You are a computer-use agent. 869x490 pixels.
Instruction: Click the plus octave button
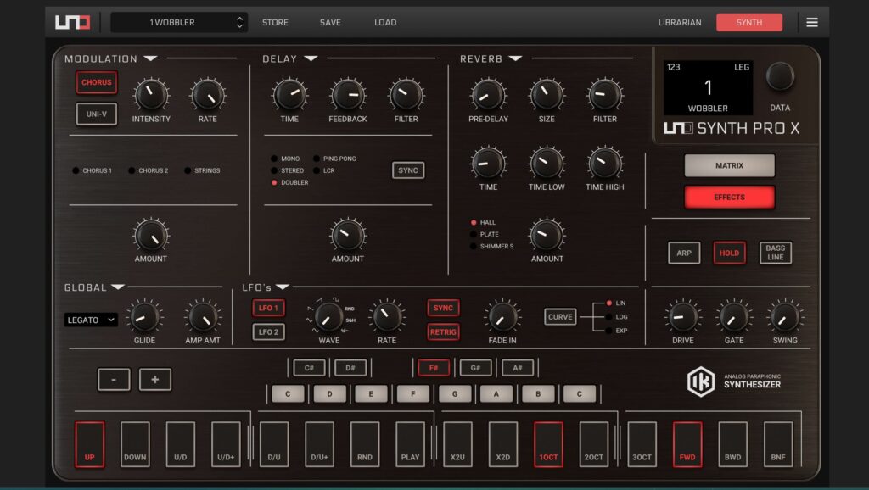pyautogui.click(x=155, y=379)
